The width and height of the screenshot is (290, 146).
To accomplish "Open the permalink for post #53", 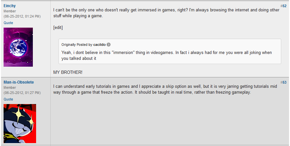I will [283, 82].
